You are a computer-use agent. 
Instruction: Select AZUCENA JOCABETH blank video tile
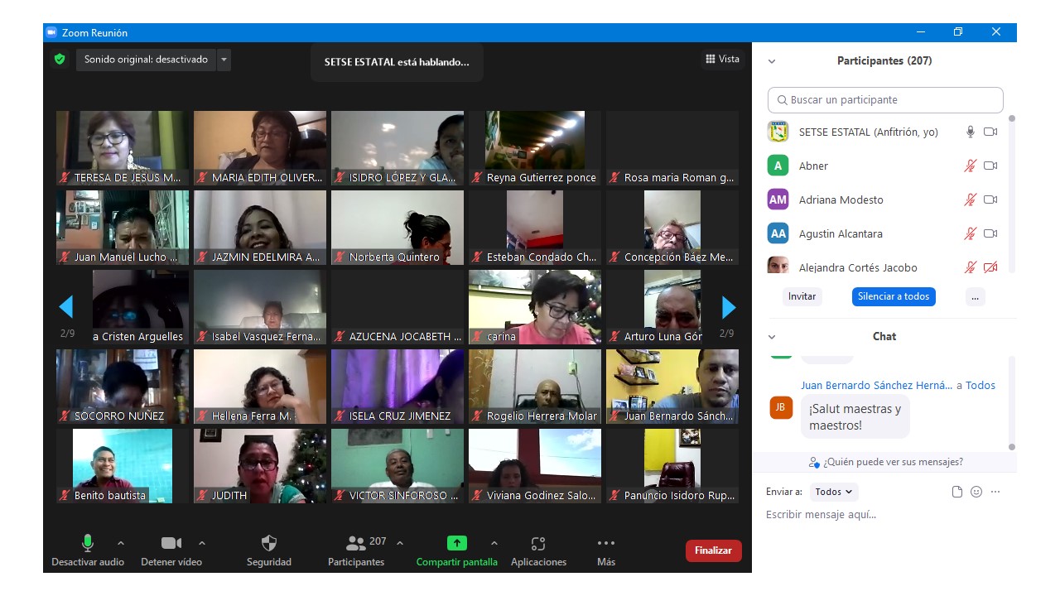(397, 307)
